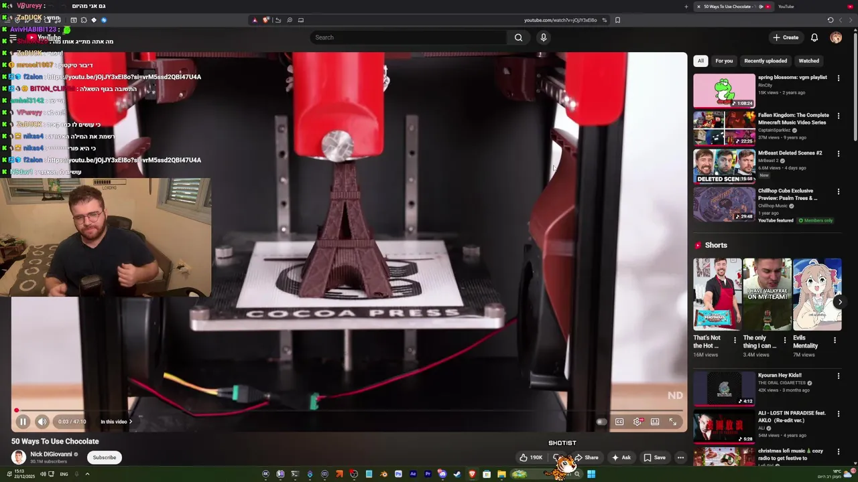
Task: Mute the video with the speaker icon
Action: click(x=42, y=422)
